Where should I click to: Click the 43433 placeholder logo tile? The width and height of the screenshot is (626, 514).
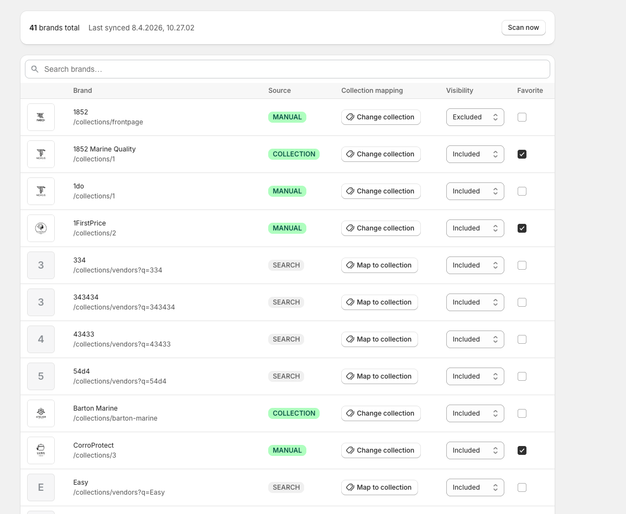41,339
